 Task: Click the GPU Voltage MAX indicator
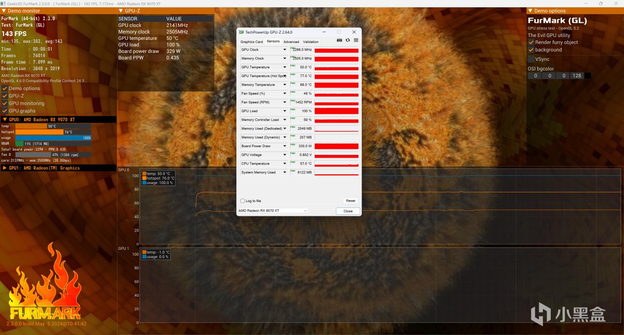293,153
